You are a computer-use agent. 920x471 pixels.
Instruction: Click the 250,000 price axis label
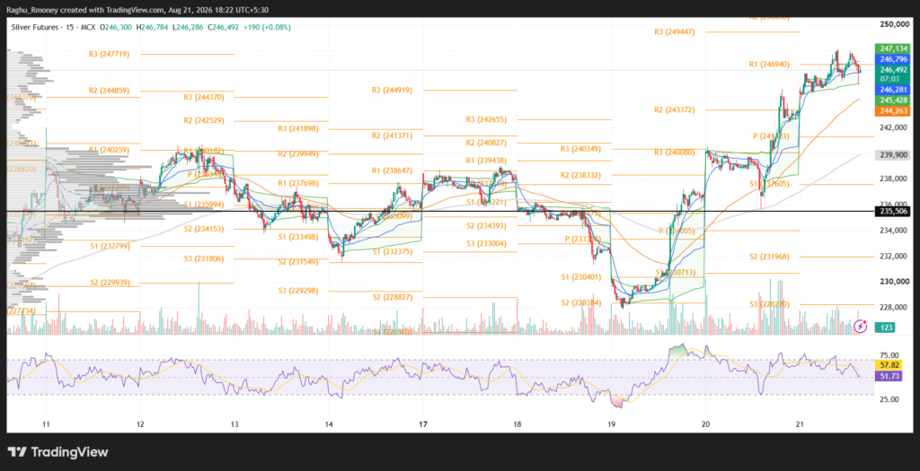(x=894, y=24)
